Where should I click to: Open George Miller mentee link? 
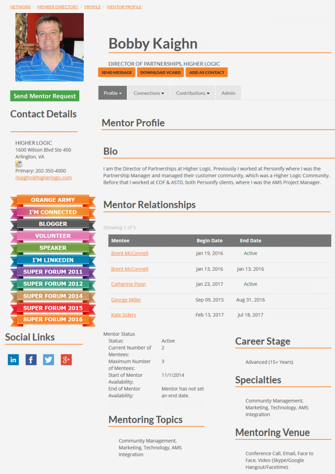click(x=126, y=300)
